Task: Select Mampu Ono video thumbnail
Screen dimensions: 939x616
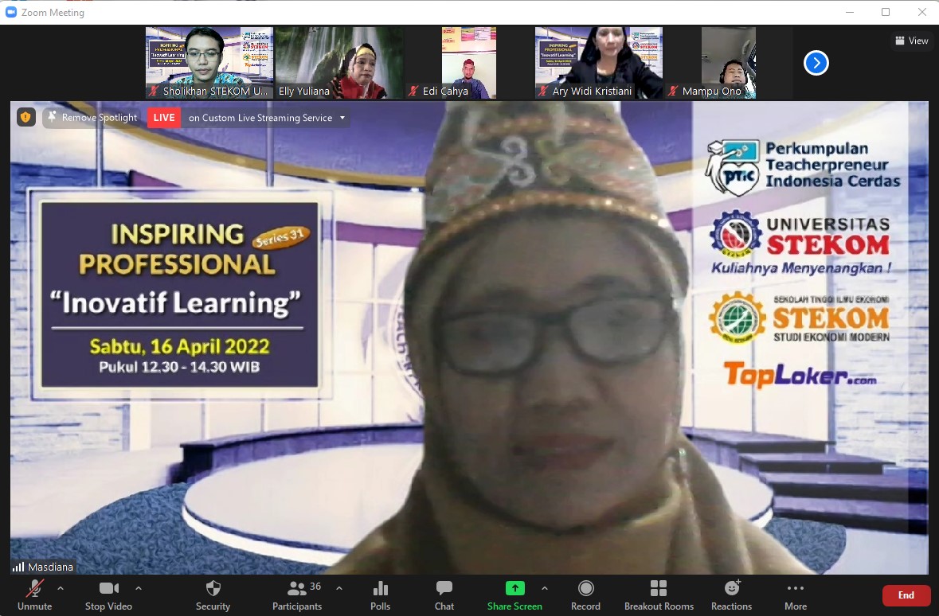Action: (729, 62)
